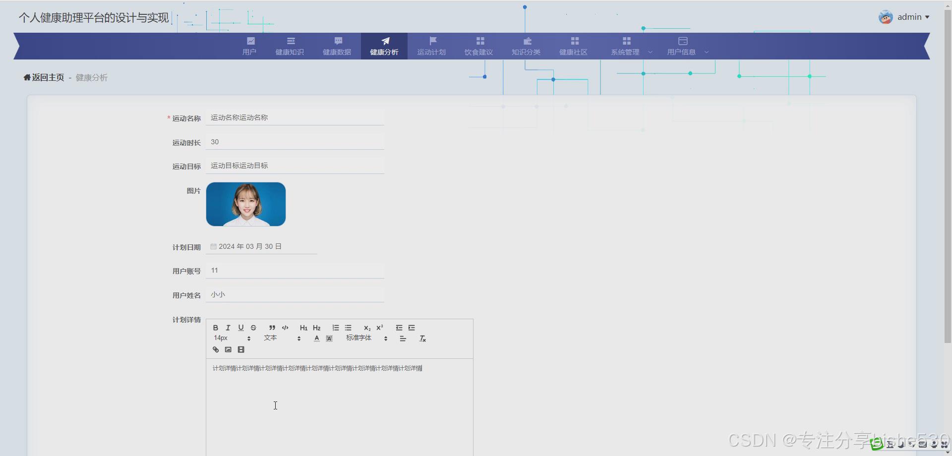Toggle strikethrough formatting in the editor

point(253,328)
